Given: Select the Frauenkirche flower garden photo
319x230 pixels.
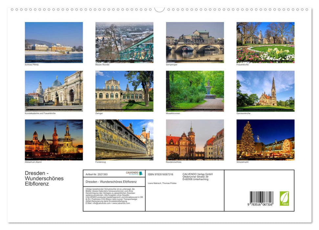Looking at the screenshot, I should pyautogui.click(x=265, y=42).
